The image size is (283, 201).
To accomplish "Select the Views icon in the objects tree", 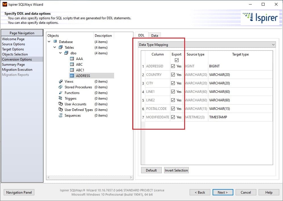I will [61, 81].
